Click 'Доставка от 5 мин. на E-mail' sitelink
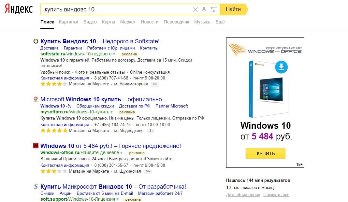The image size is (348, 202). point(105,193)
